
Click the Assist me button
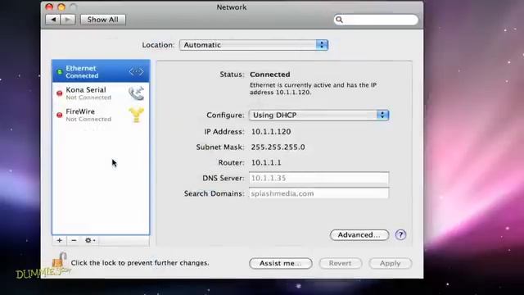(x=281, y=263)
